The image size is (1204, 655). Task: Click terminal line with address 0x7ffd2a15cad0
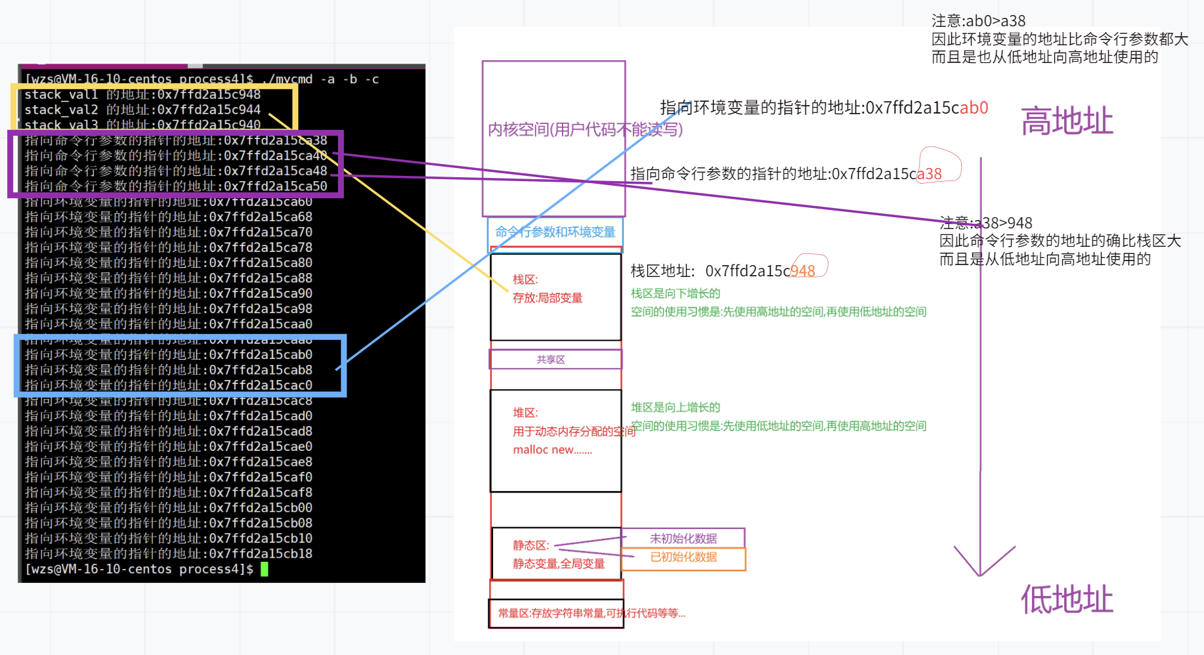tap(169, 416)
